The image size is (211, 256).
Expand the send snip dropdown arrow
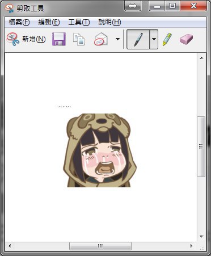click(117, 39)
